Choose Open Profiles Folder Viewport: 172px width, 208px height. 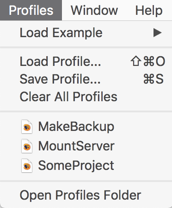tap(80, 195)
